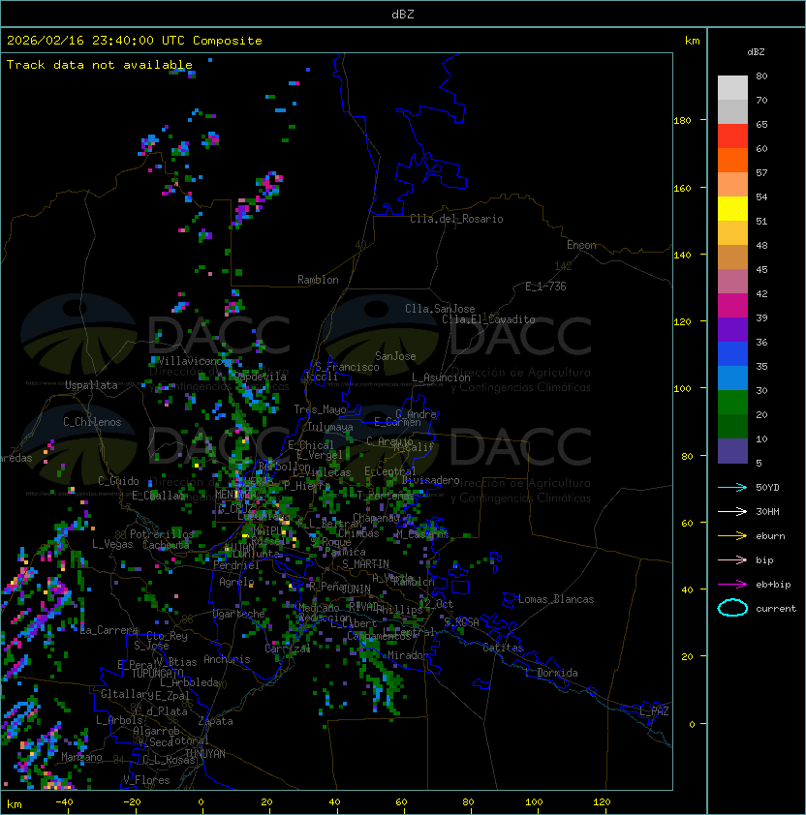Click the C_Chilenos place label
Viewport: 806px width, 815px height.
point(92,422)
